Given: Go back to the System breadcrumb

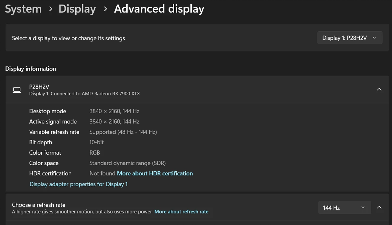Looking at the screenshot, I should [x=23, y=9].
